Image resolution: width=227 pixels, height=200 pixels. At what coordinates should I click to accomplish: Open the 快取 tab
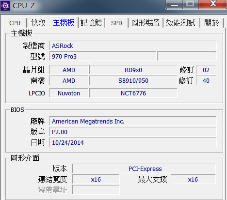[x=38, y=23]
